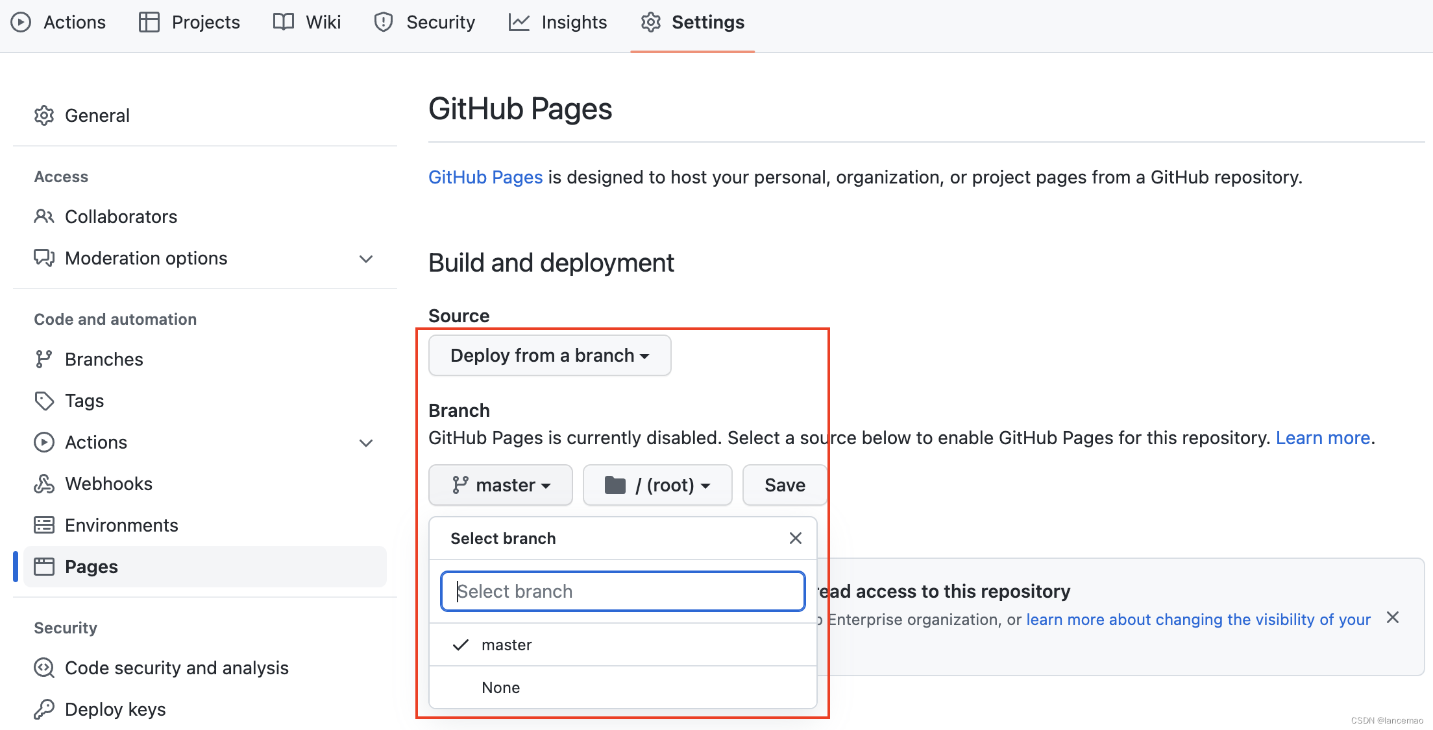Click the Branches git-branch icon
Image resolution: width=1433 pixels, height=730 pixels.
coord(44,359)
